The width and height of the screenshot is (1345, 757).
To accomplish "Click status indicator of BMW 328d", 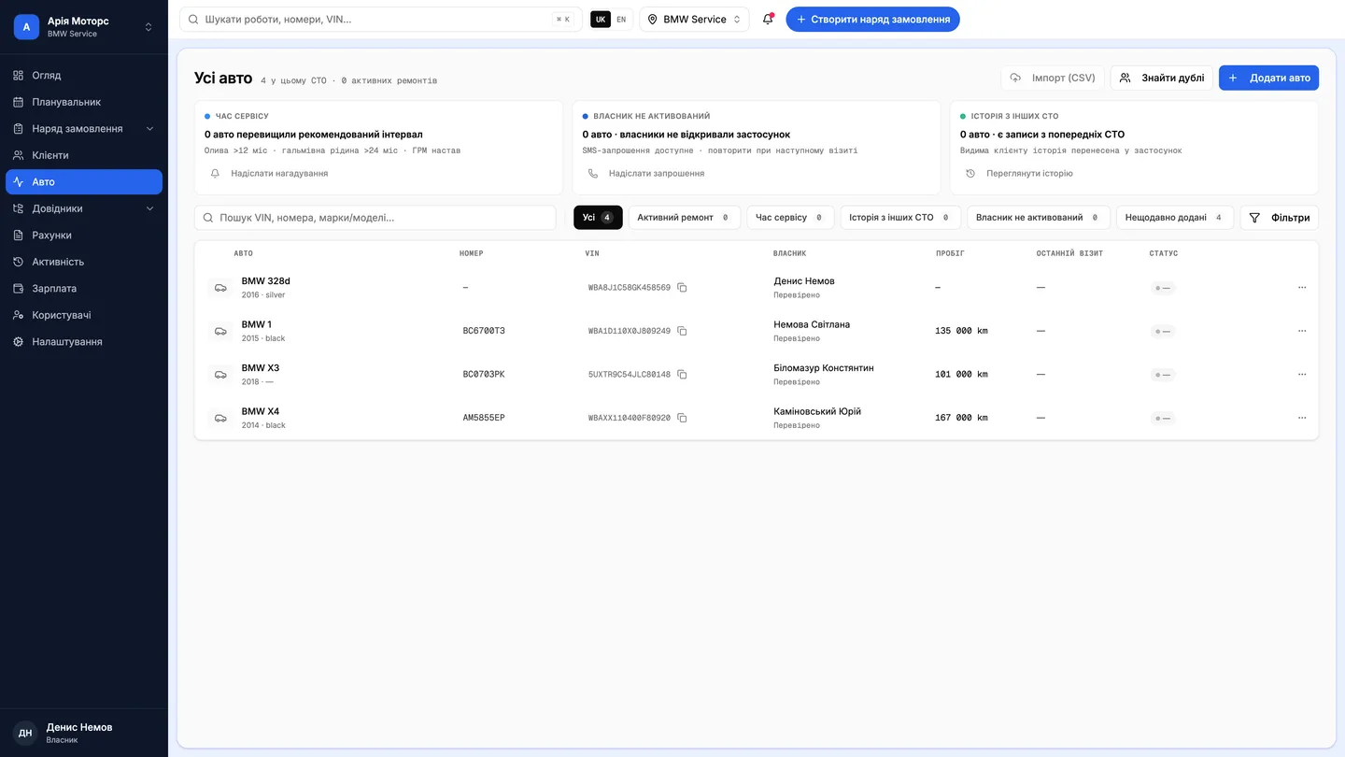I will [x=1163, y=288].
